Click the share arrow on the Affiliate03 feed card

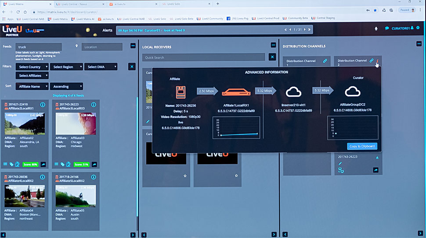pyautogui.click(x=94, y=164)
